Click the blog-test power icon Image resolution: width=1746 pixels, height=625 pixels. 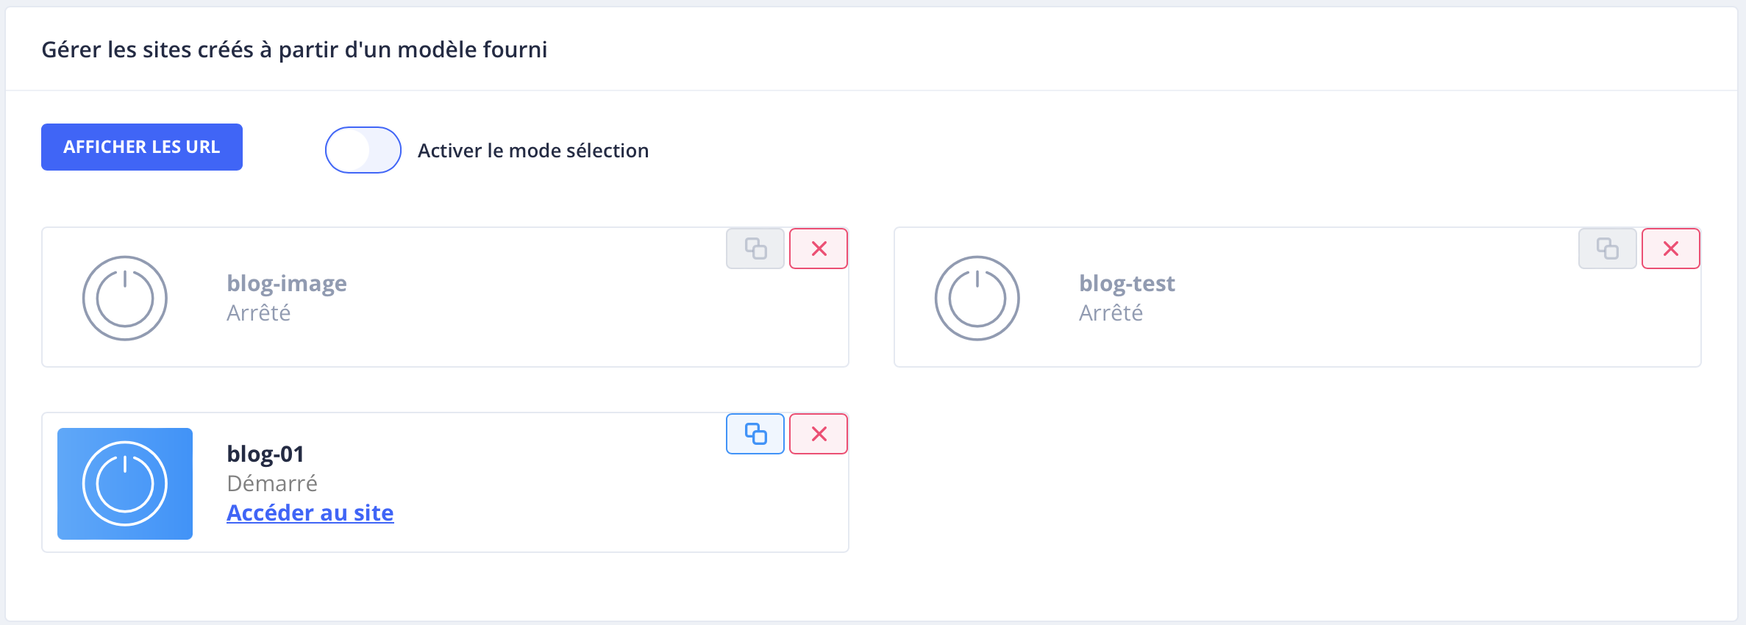point(977,298)
